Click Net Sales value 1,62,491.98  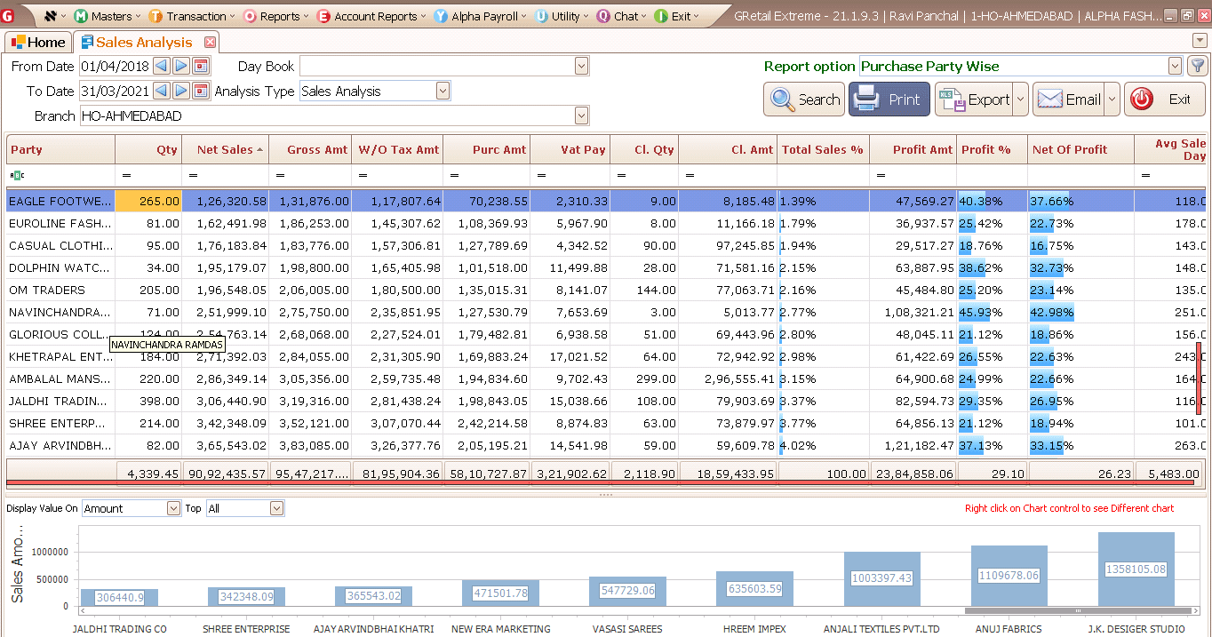(226, 224)
